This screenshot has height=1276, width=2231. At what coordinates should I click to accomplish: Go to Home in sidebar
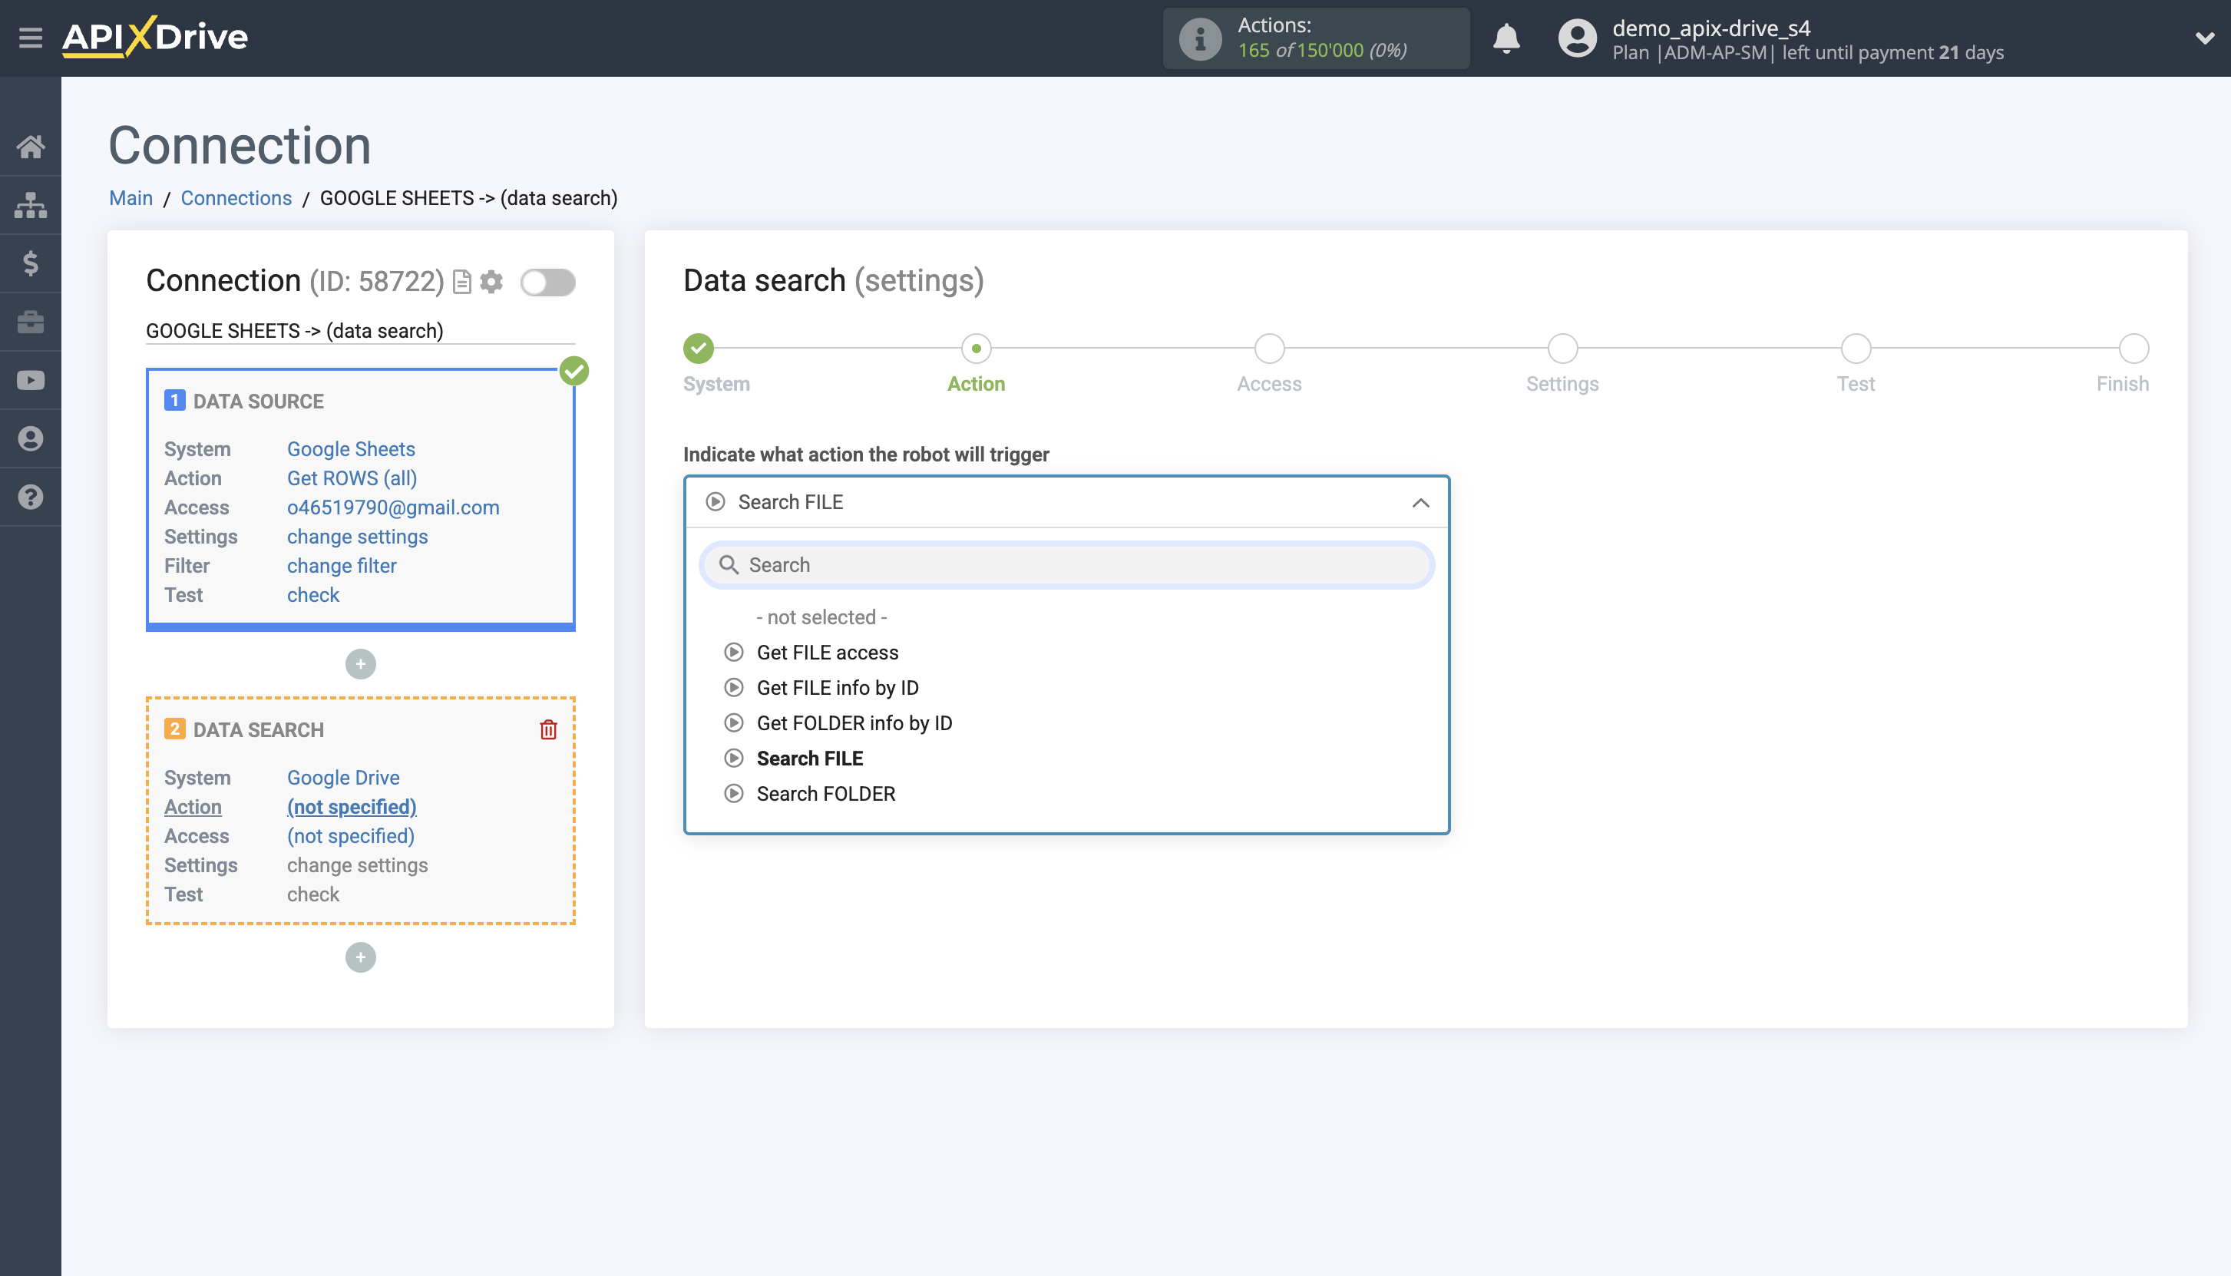pyautogui.click(x=31, y=147)
